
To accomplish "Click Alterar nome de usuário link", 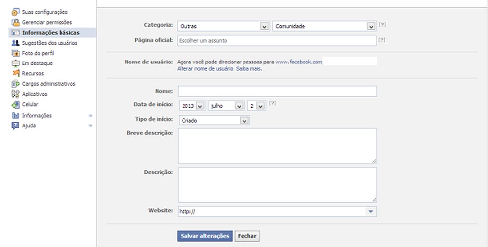I will coord(205,69).
